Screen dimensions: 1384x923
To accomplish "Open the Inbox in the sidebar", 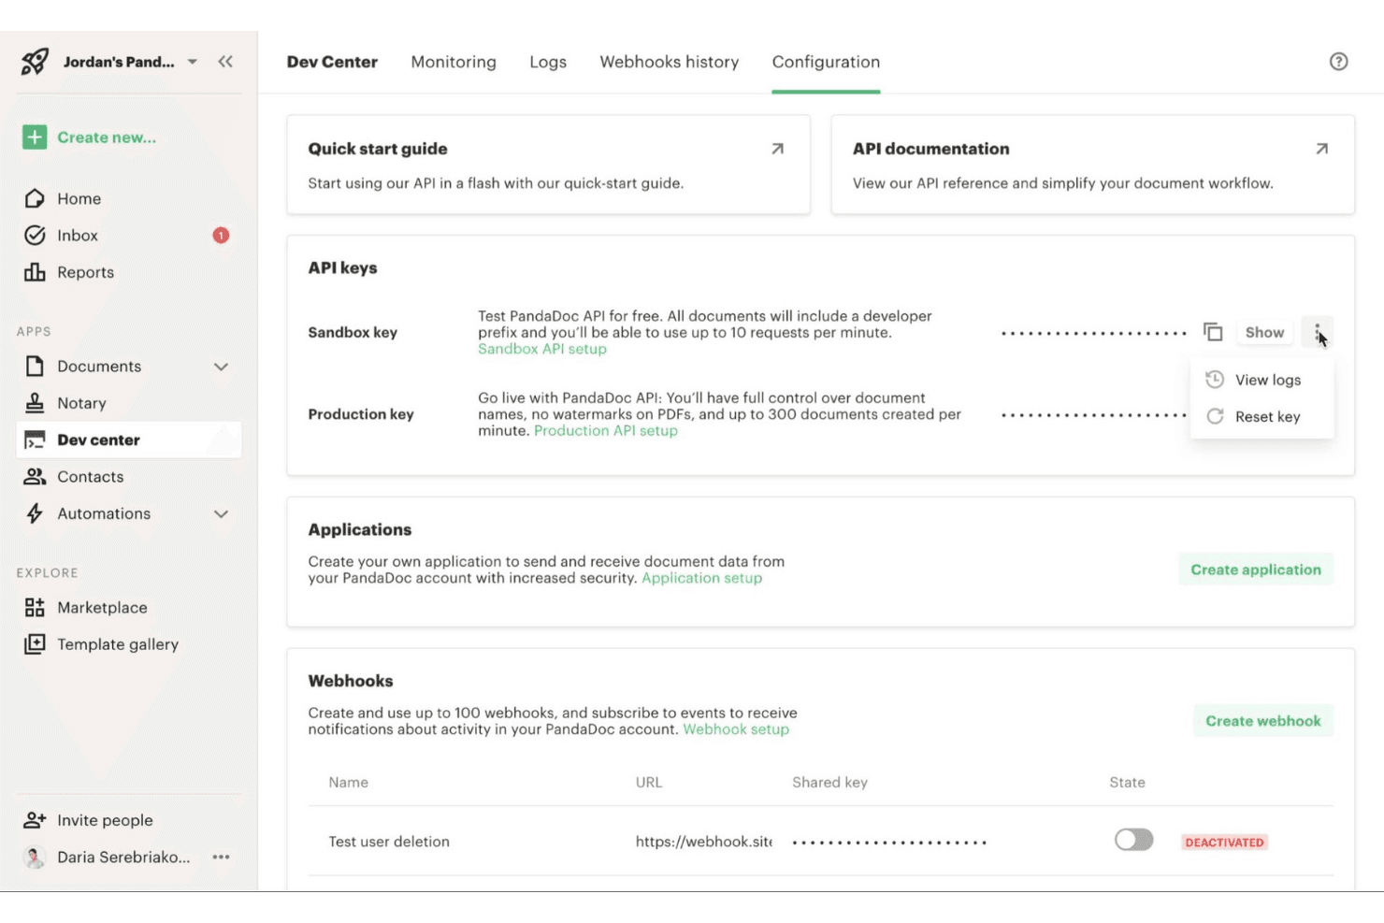I will coord(77,236).
